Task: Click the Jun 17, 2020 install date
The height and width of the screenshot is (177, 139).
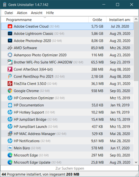Action: [120, 148]
